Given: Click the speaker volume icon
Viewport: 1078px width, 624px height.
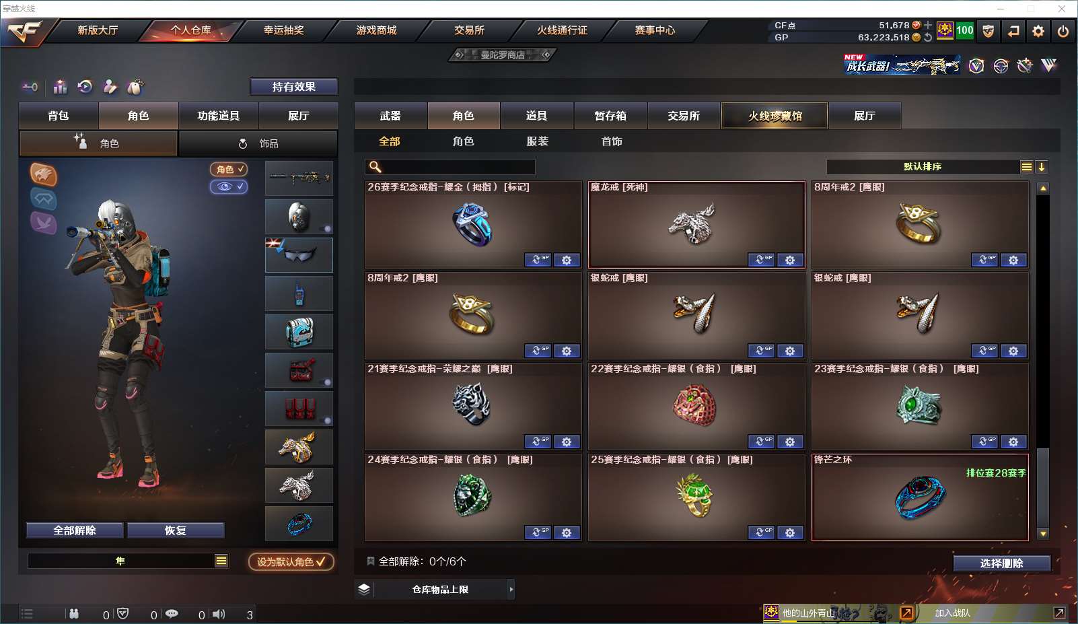Looking at the screenshot, I should coord(219,614).
